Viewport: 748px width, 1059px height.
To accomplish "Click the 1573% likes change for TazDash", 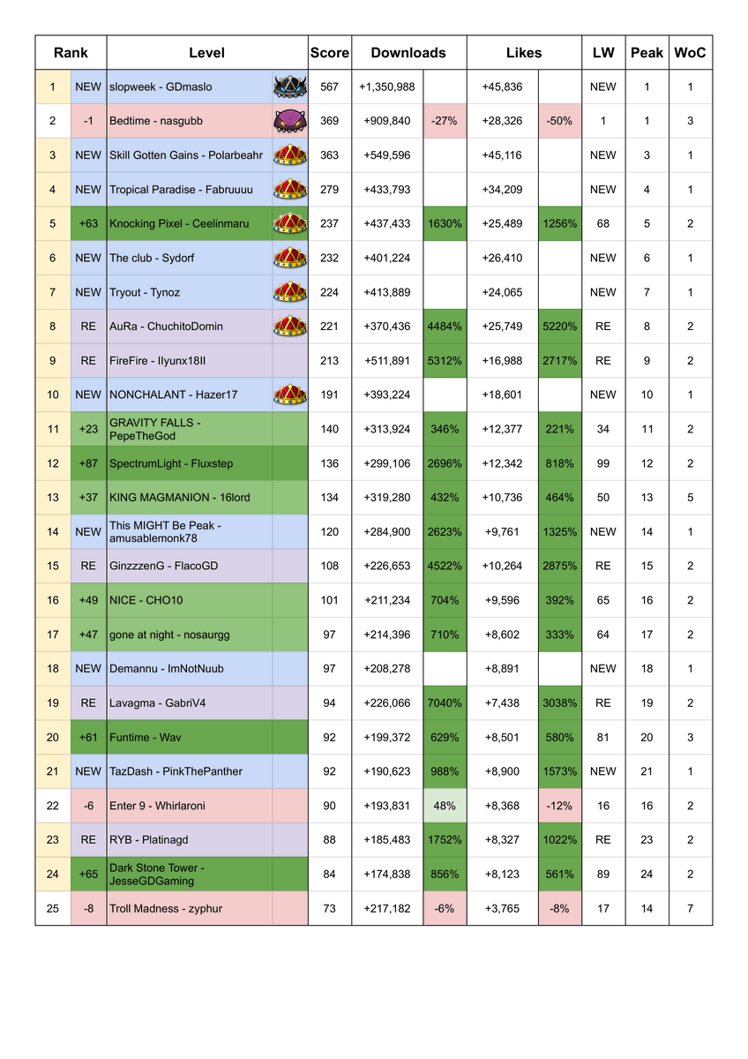I will tap(559, 770).
